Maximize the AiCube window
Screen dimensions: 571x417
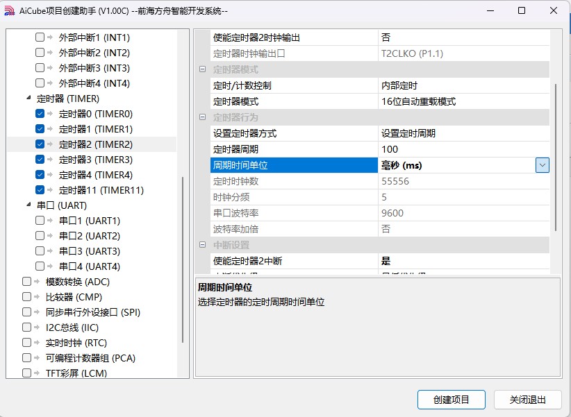[522, 10]
